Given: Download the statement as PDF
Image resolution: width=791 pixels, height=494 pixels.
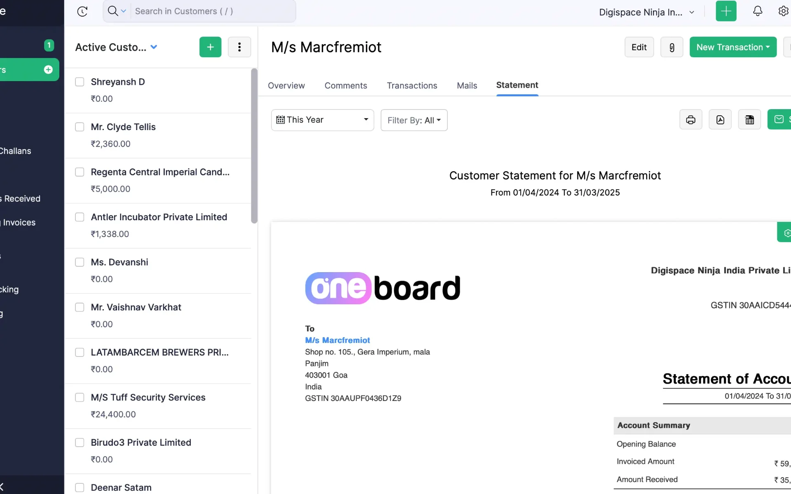Looking at the screenshot, I should 720,120.
